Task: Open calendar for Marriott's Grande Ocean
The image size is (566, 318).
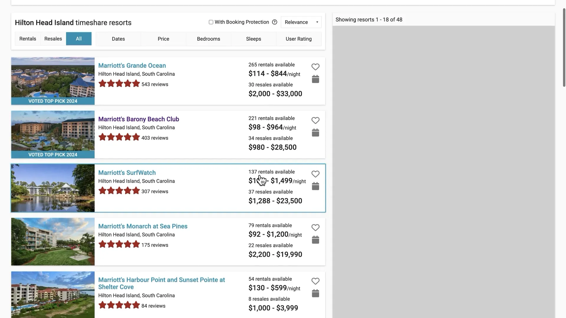Action: [315, 79]
